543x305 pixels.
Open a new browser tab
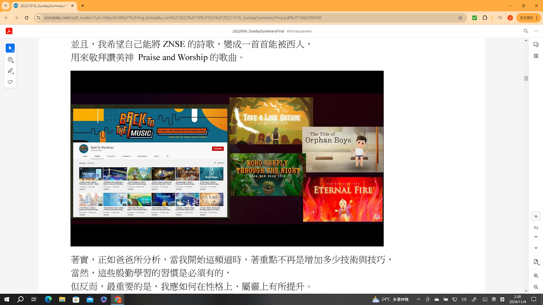(82, 6)
